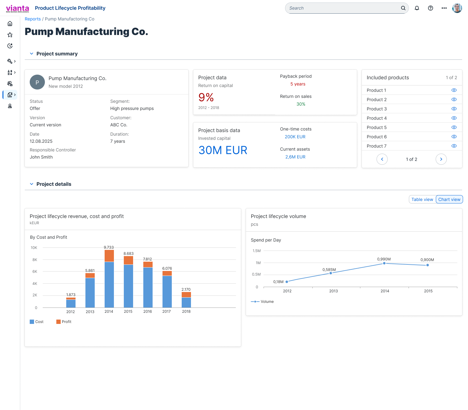Image resolution: width=468 pixels, height=410 pixels.
Task: Toggle the eye icon for Product 4
Action: click(454, 118)
